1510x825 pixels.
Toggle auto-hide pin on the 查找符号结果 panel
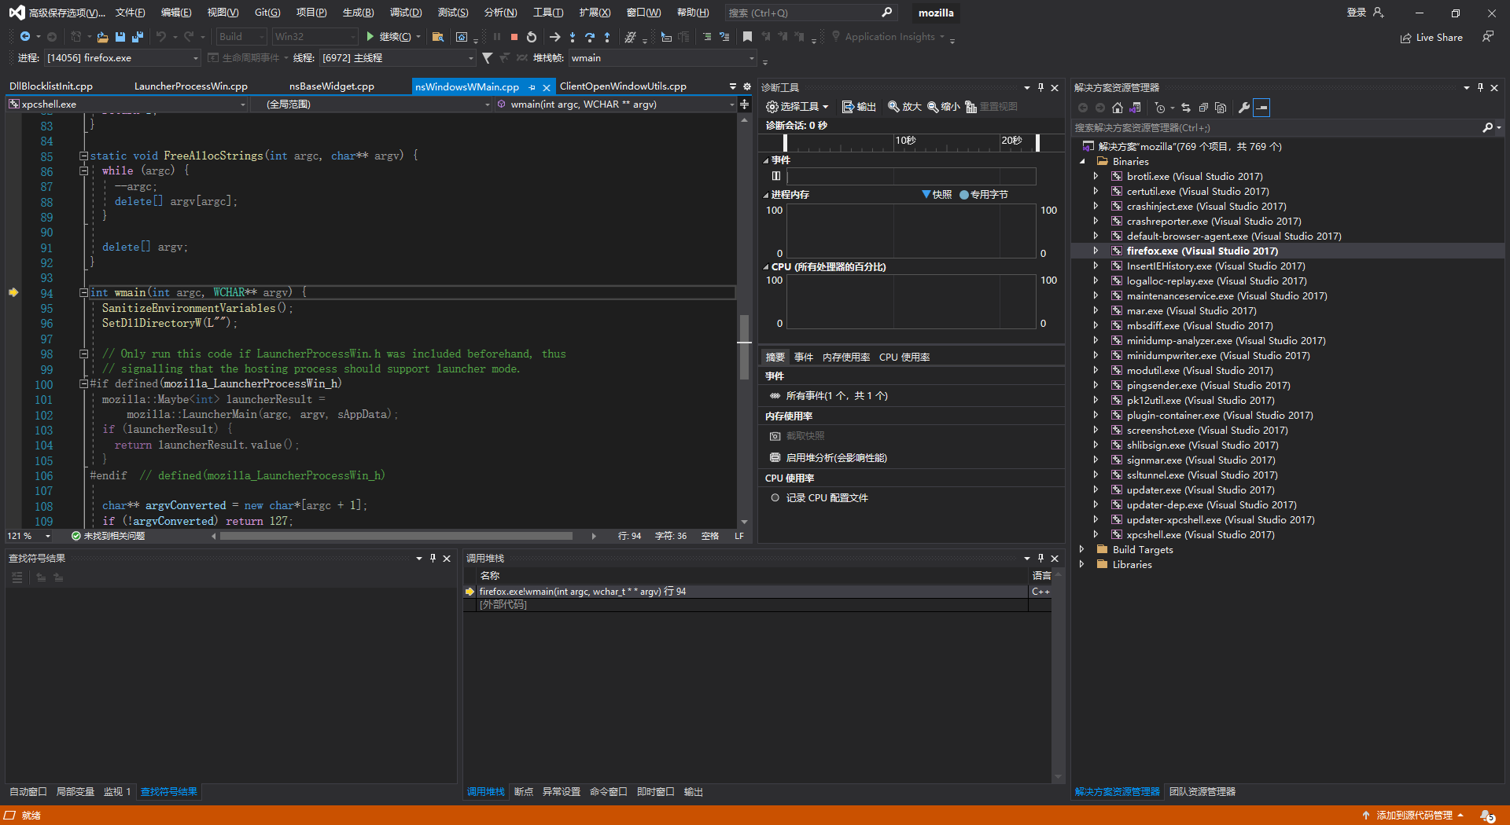[433, 558]
